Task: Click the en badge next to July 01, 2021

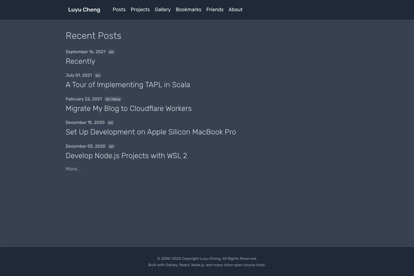Action: click(98, 76)
